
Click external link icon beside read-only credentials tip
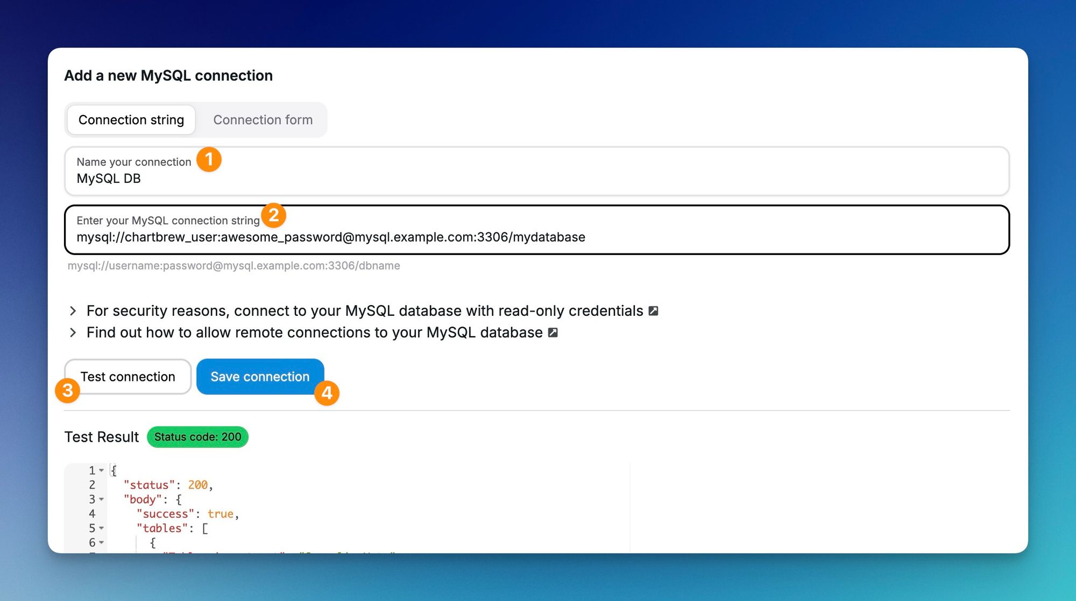click(x=653, y=311)
